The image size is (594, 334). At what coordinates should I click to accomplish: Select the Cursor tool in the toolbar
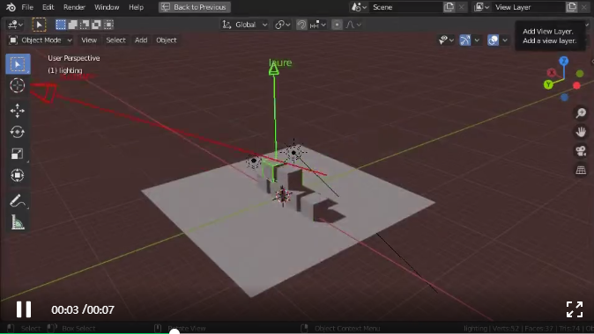18,85
